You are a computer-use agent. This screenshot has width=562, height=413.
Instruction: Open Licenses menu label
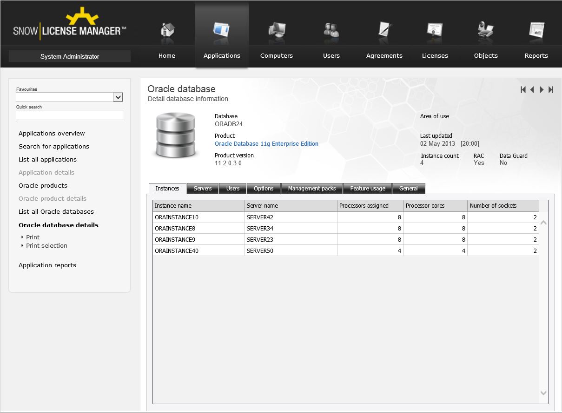435,56
